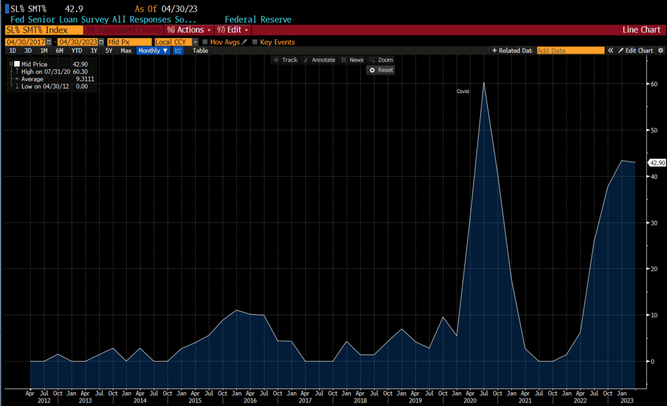Click the double-chevron collapse icon
The height and width of the screenshot is (406, 667).
(610, 51)
